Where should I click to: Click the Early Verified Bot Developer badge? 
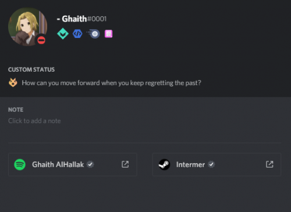(77, 34)
